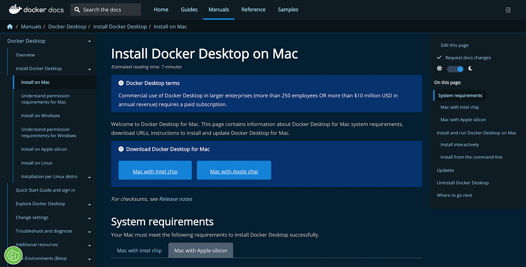This screenshot has height=267, width=526.
Task: Click the Mac with Apple chip download button
Action: 234,170
